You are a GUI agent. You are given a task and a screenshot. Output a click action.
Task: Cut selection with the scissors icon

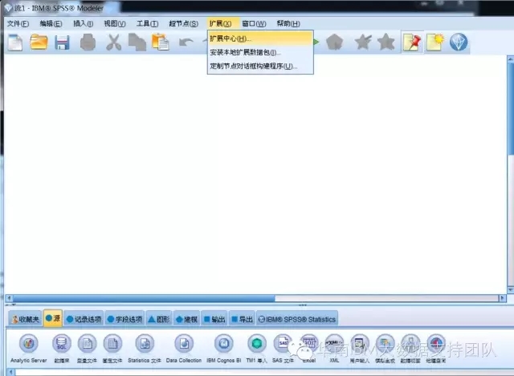[x=114, y=42]
